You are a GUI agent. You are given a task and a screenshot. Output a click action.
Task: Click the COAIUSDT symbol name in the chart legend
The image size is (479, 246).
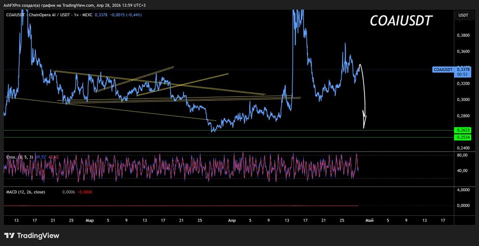[14, 15]
